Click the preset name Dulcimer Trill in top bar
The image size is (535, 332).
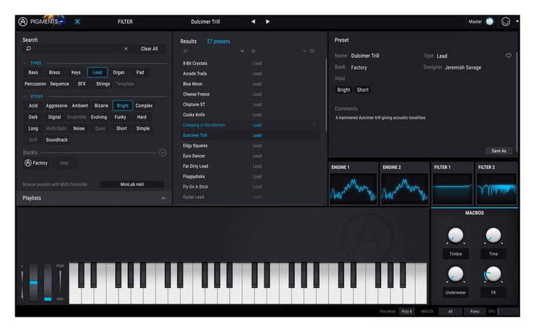[x=206, y=21]
